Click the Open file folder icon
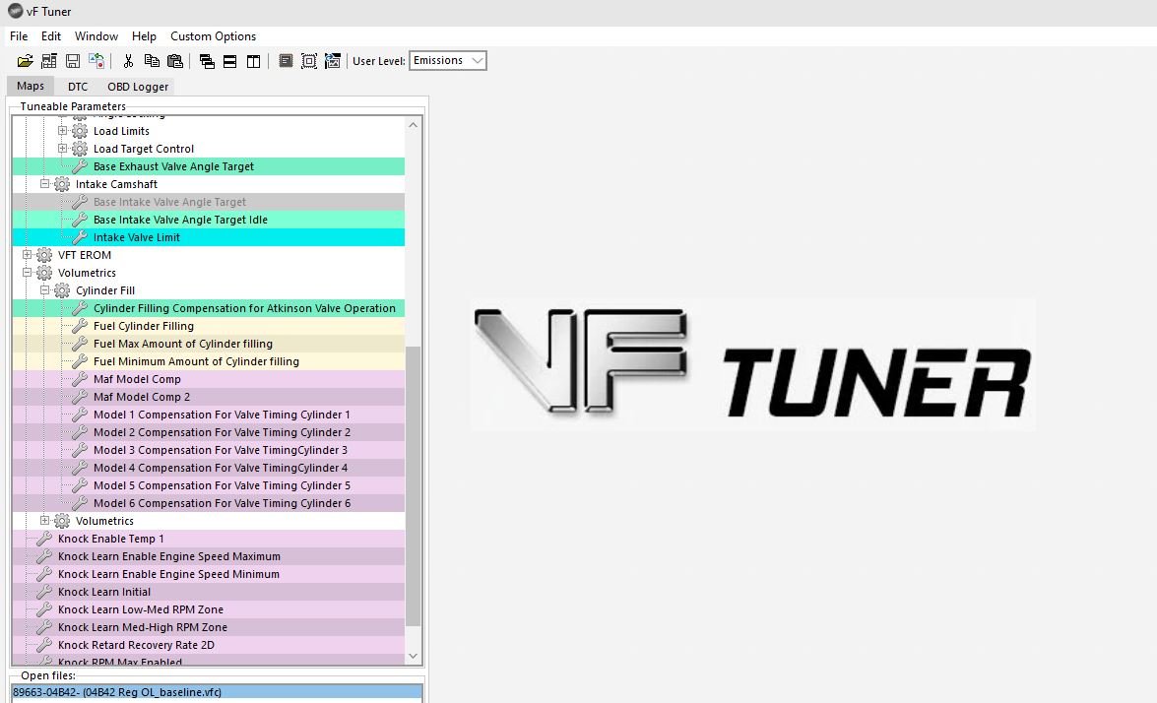The width and height of the screenshot is (1157, 703). [25, 61]
